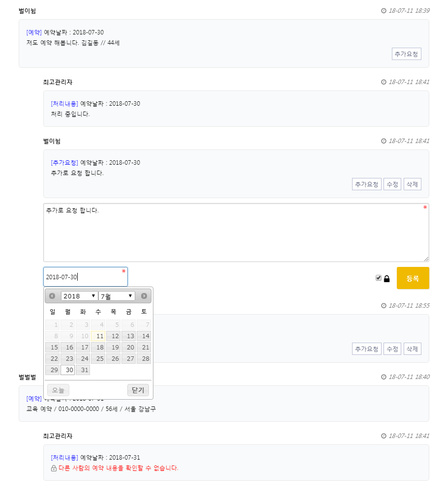Open the month dropdown showing 7월
Viewport: 444px width, 495px height.
[117, 296]
